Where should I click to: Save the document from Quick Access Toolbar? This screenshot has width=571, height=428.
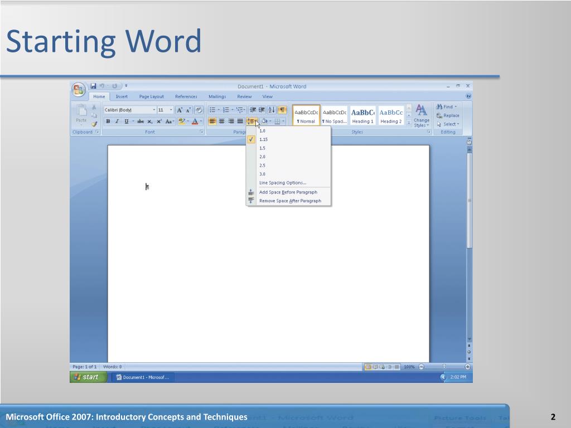coord(93,86)
